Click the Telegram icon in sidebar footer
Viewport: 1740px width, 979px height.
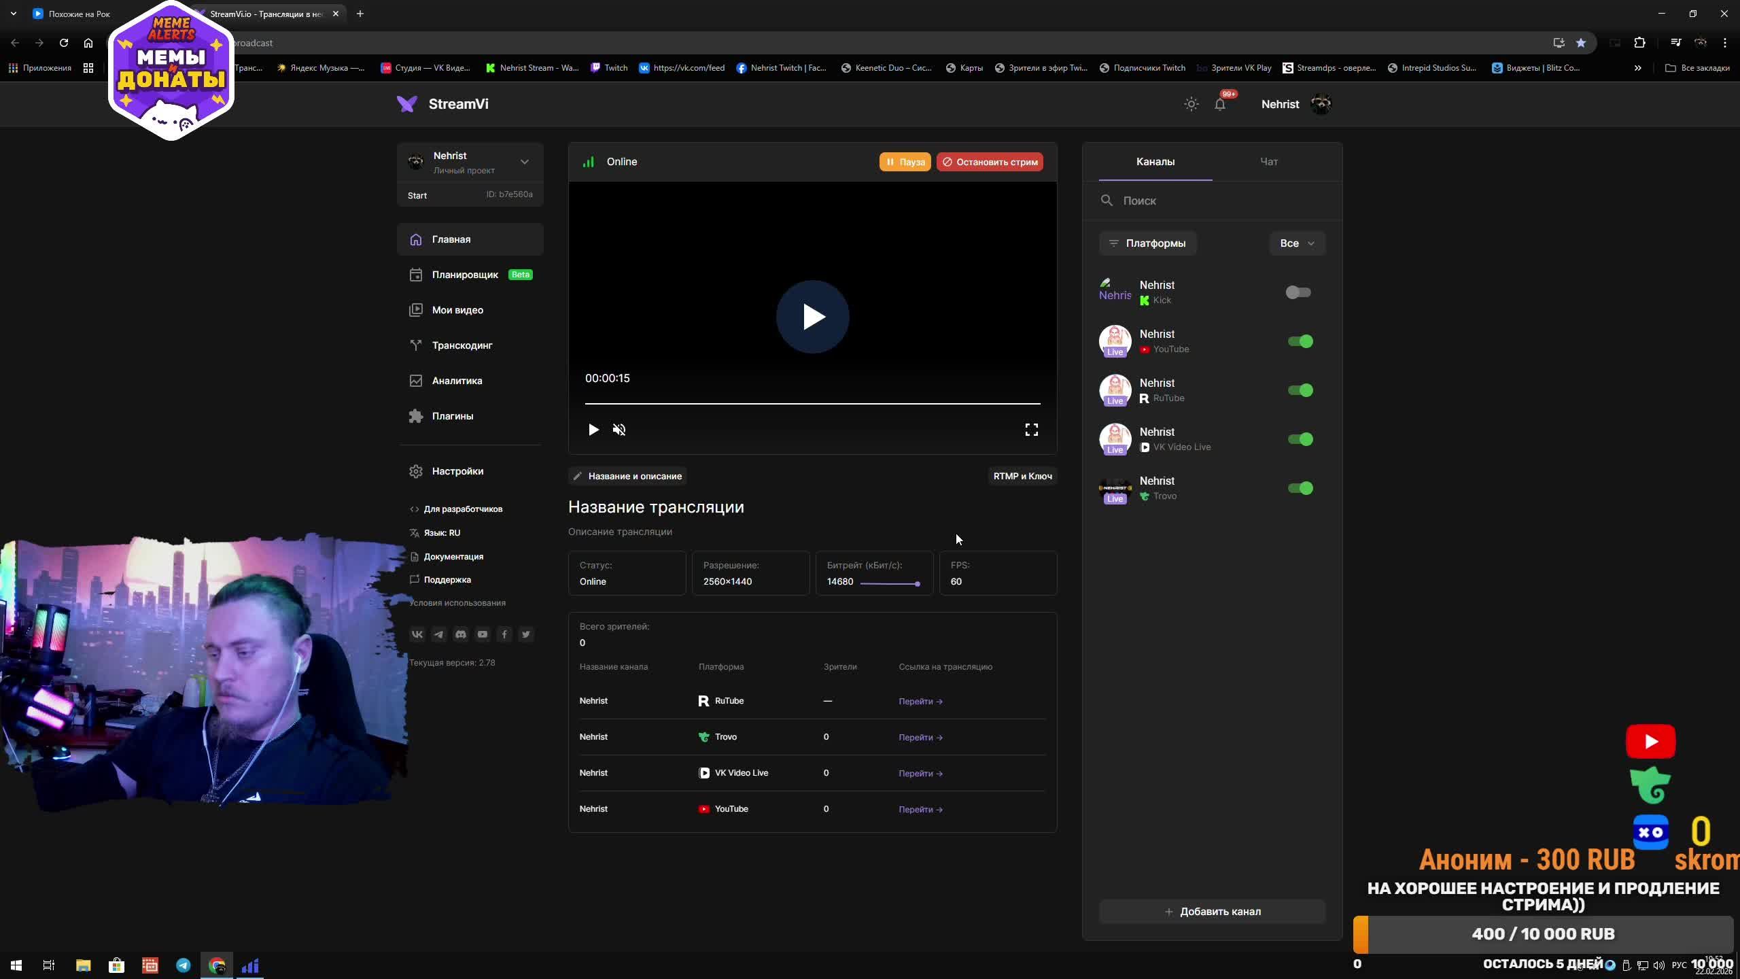click(439, 634)
